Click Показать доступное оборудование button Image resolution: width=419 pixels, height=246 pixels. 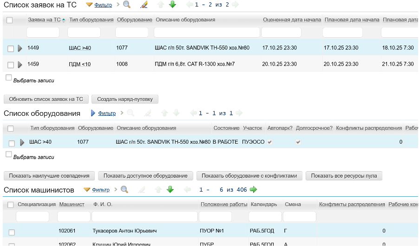(x=145, y=176)
